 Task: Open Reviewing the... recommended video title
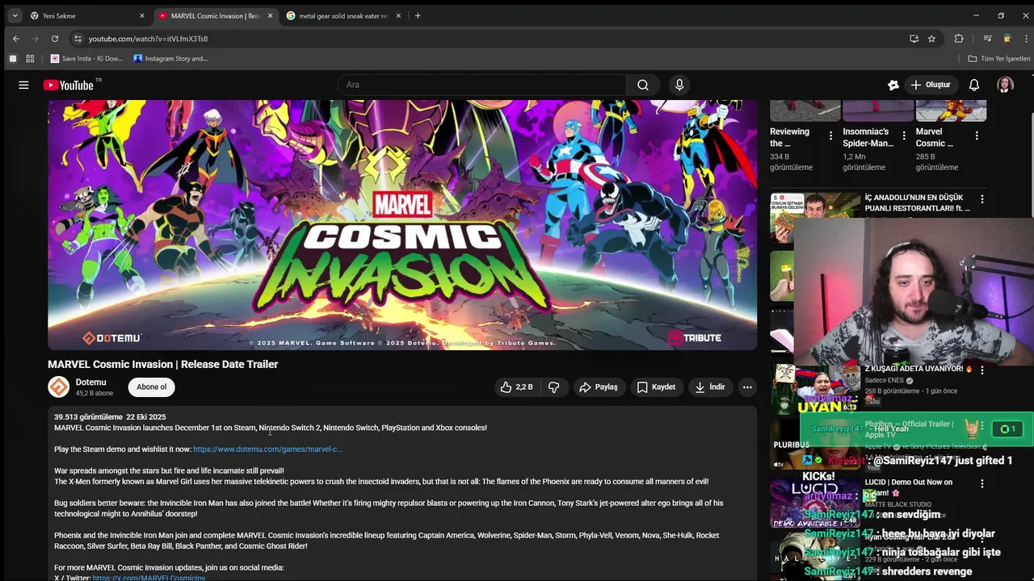789,137
